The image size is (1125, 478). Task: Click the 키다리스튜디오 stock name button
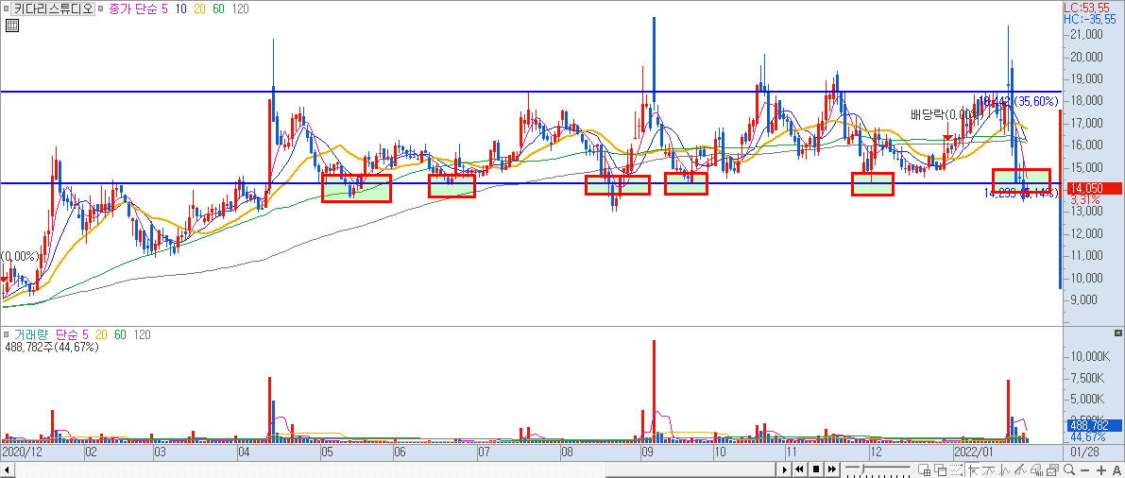55,9
